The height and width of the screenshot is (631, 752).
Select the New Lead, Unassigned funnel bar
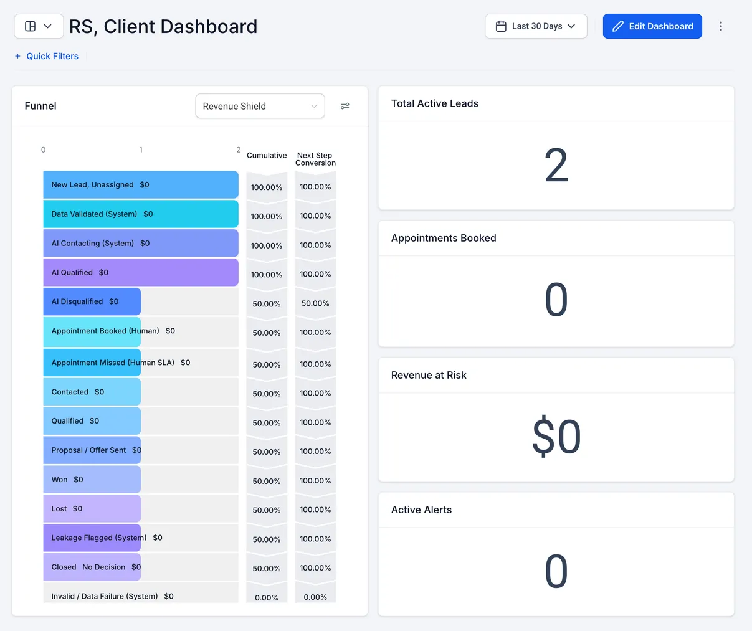tap(141, 185)
